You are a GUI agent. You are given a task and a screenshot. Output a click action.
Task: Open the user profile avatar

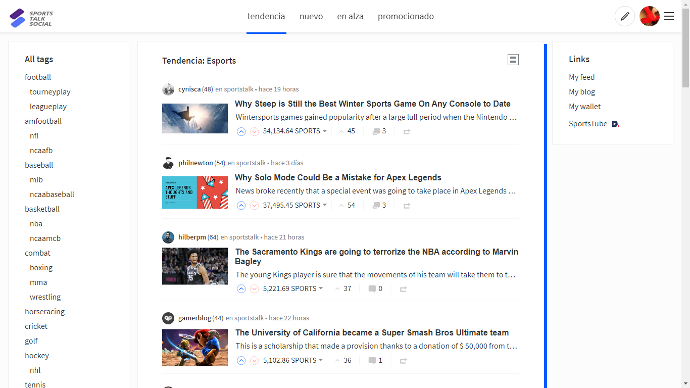pyautogui.click(x=650, y=16)
